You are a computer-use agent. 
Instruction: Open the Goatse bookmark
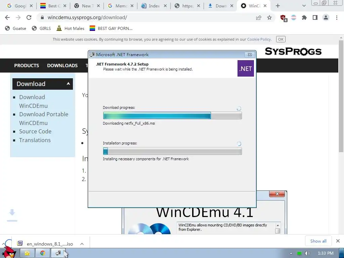[15, 28]
